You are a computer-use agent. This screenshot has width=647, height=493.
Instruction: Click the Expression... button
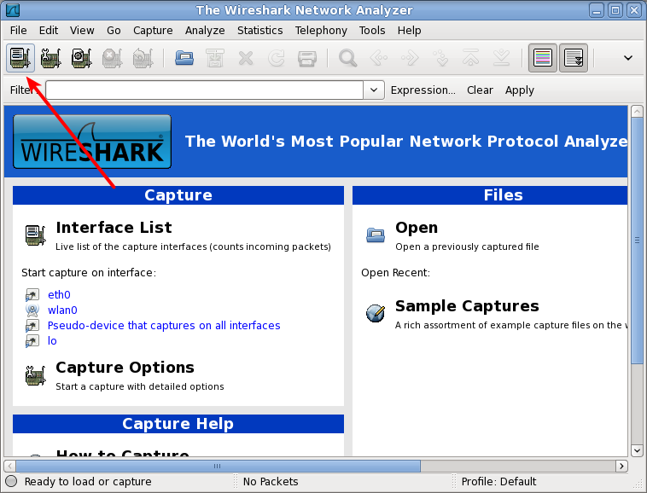[x=423, y=90]
